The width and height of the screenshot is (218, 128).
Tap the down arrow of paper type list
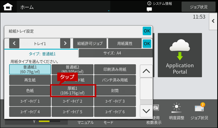[146, 111]
